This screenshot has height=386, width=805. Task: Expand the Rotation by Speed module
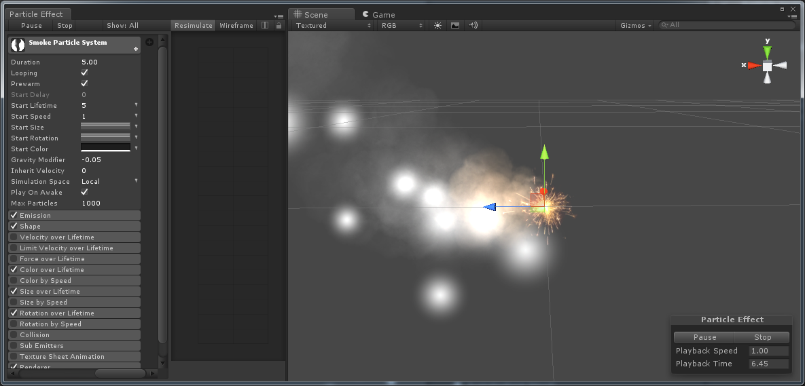coord(75,324)
